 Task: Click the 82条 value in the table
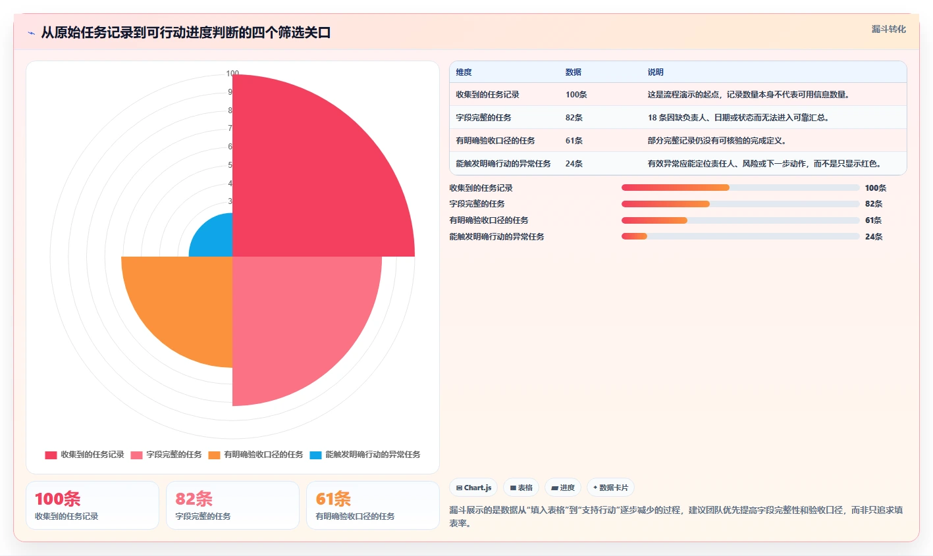click(574, 118)
